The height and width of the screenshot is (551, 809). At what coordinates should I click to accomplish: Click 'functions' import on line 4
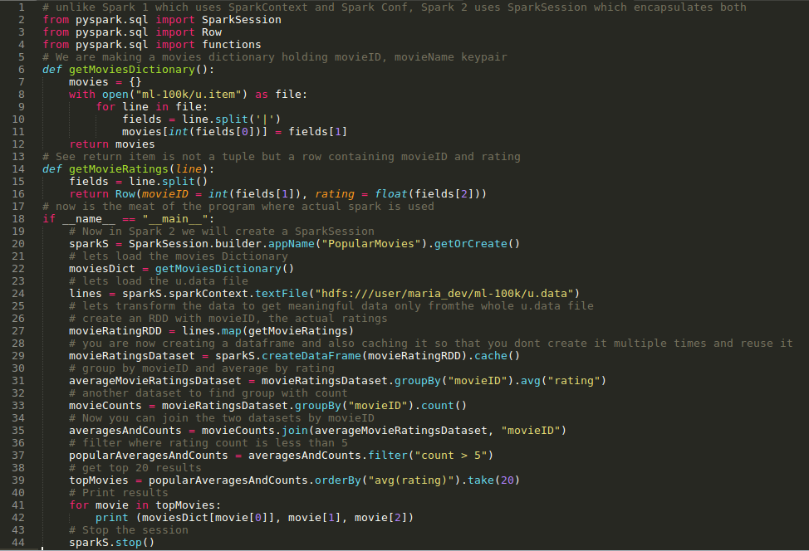(231, 44)
